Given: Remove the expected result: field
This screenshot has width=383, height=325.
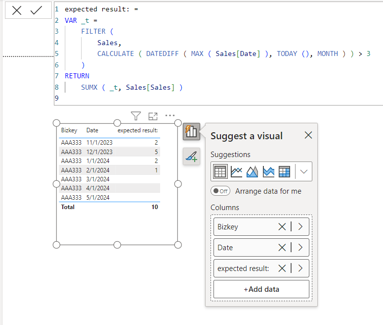Looking at the screenshot, I should click(282, 269).
